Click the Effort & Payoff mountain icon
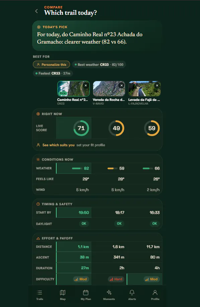This screenshot has width=200, height=307. click(x=38, y=238)
